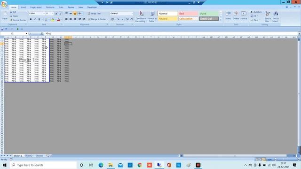Open Microsoft Edge from the taskbar
Viewport: 301px width, 169px height.
[101, 165]
